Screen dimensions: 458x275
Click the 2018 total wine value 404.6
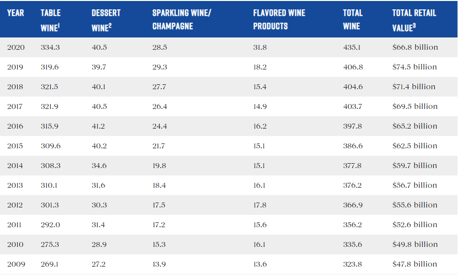pos(353,87)
